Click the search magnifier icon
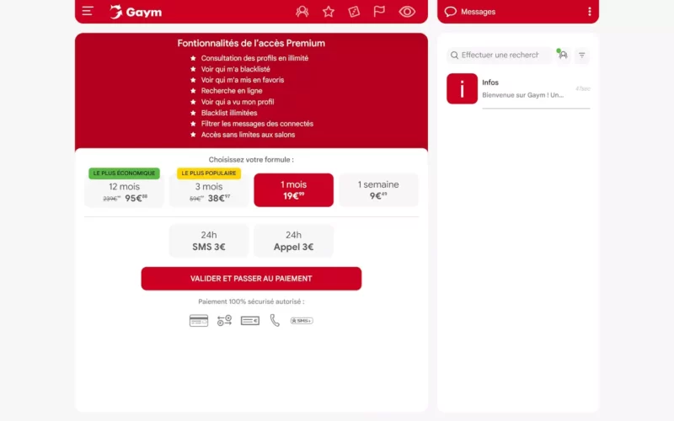Screen dimensions: 674x421 [454, 55]
